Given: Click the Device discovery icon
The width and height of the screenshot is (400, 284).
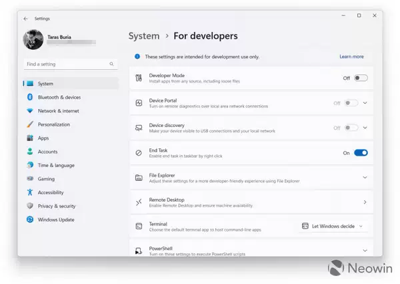Looking at the screenshot, I should (x=139, y=128).
